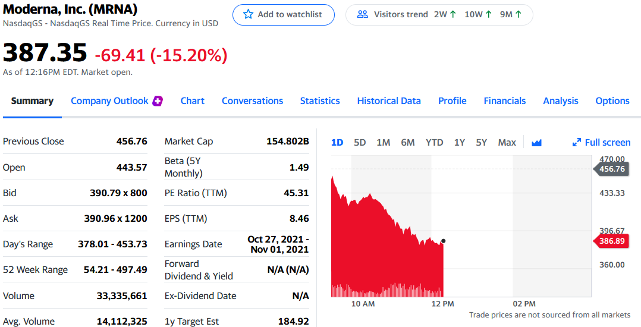Go to the Statistics tab
The width and height of the screenshot is (641, 327).
[x=320, y=101]
